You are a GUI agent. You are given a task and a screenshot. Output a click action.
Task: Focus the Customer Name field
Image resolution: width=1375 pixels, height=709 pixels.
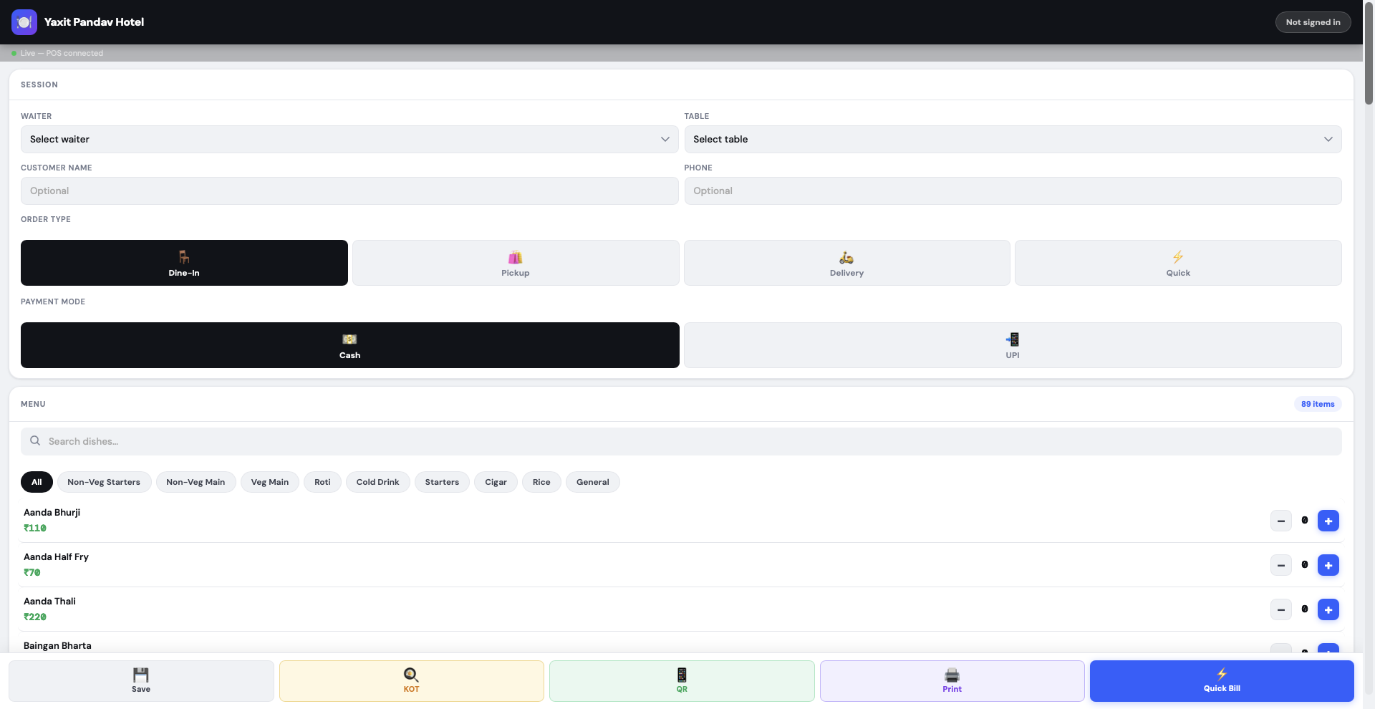pos(349,190)
